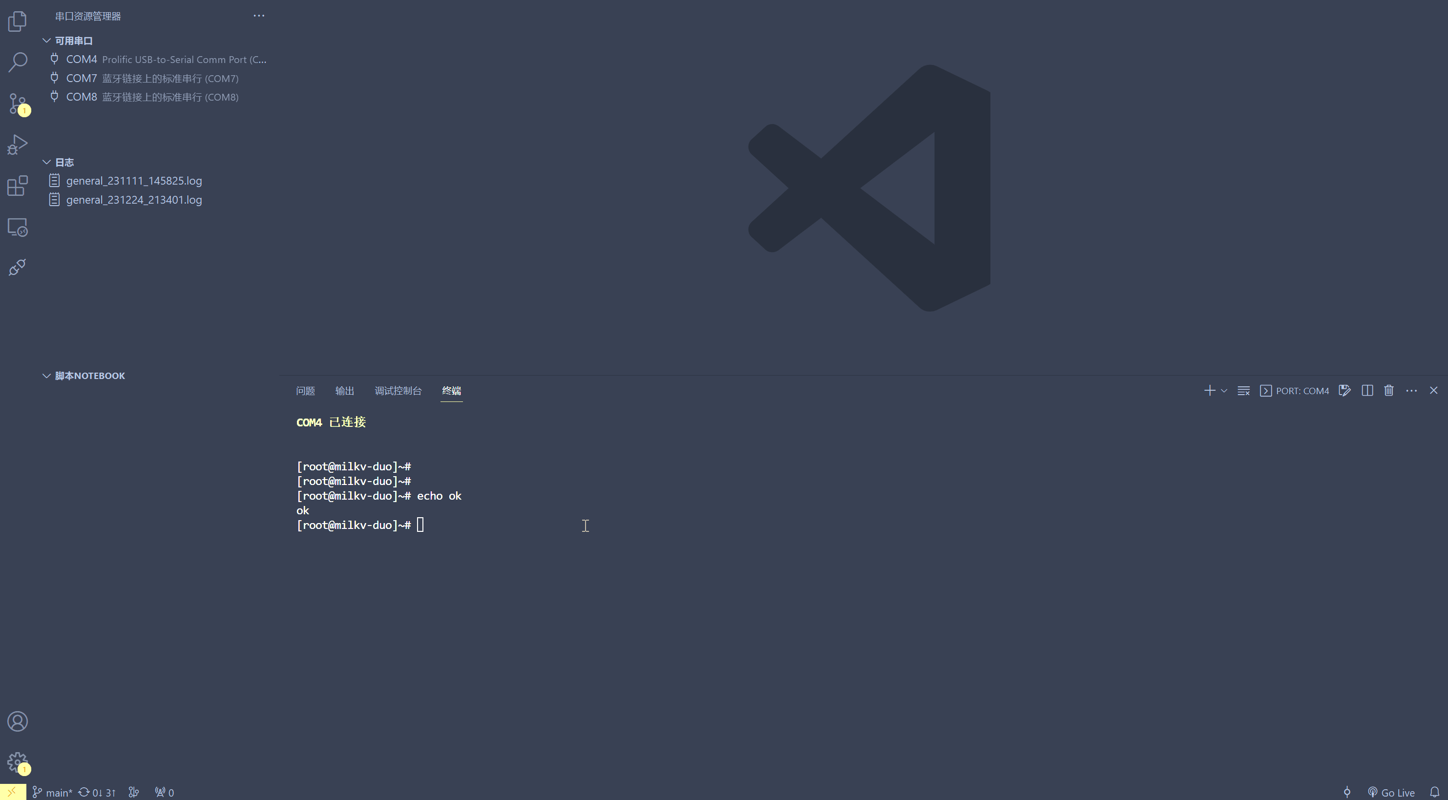Open Source Control view with badge

(18, 104)
